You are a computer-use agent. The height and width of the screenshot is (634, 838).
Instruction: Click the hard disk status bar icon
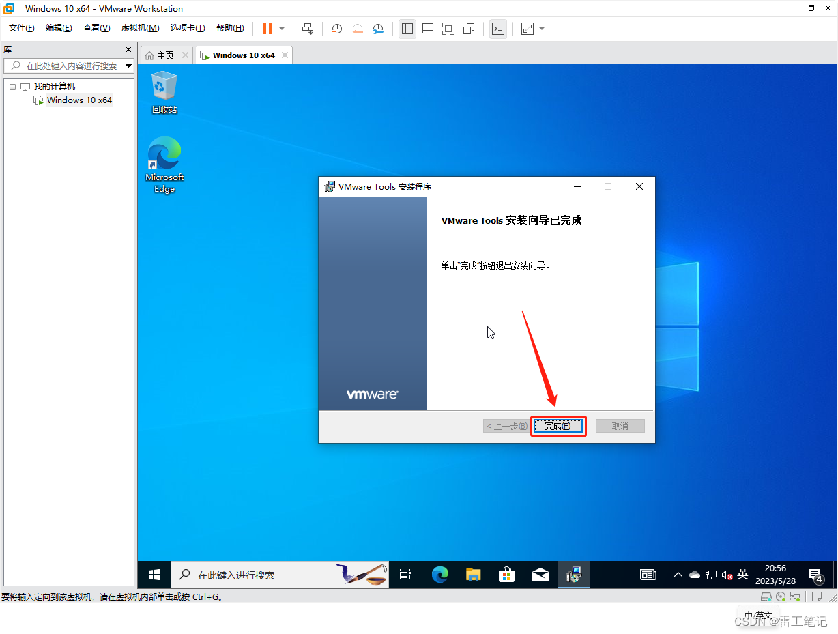click(x=766, y=596)
